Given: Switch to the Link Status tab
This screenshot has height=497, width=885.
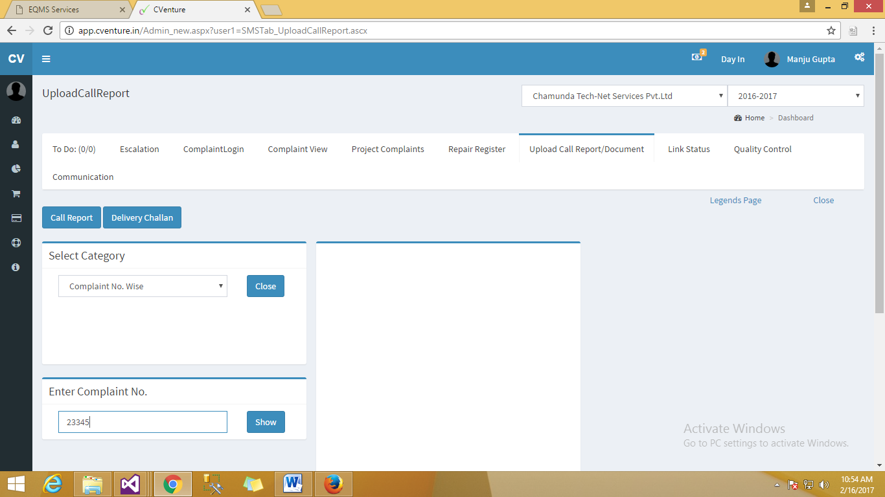Looking at the screenshot, I should click(689, 149).
